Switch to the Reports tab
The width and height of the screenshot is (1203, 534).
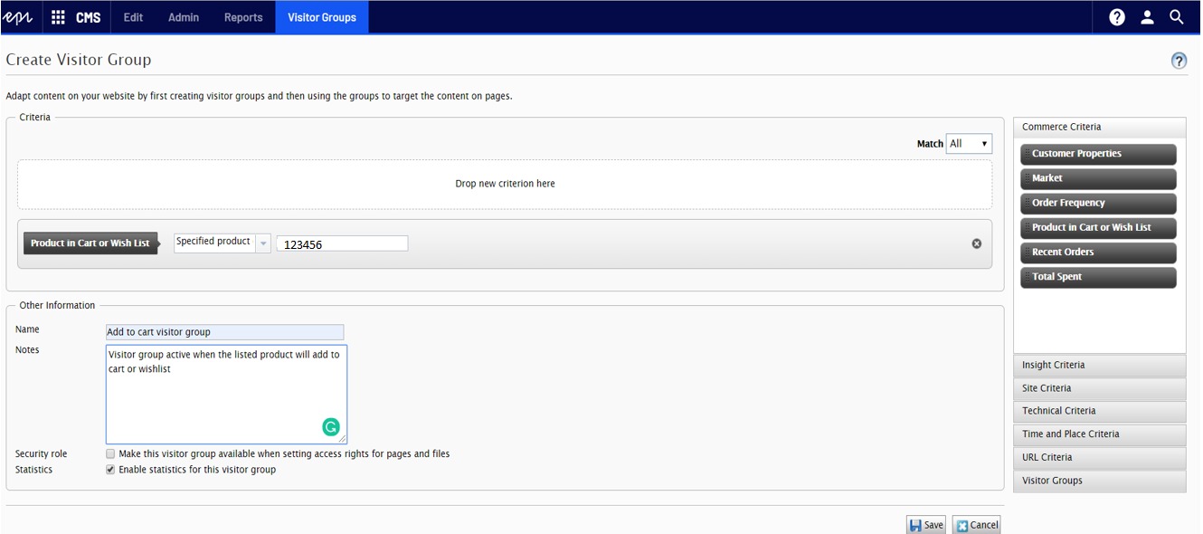click(x=243, y=17)
